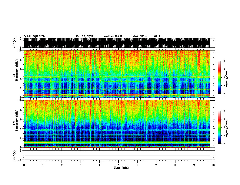Click the ch.1 voltage waveform panel

(x=117, y=43)
